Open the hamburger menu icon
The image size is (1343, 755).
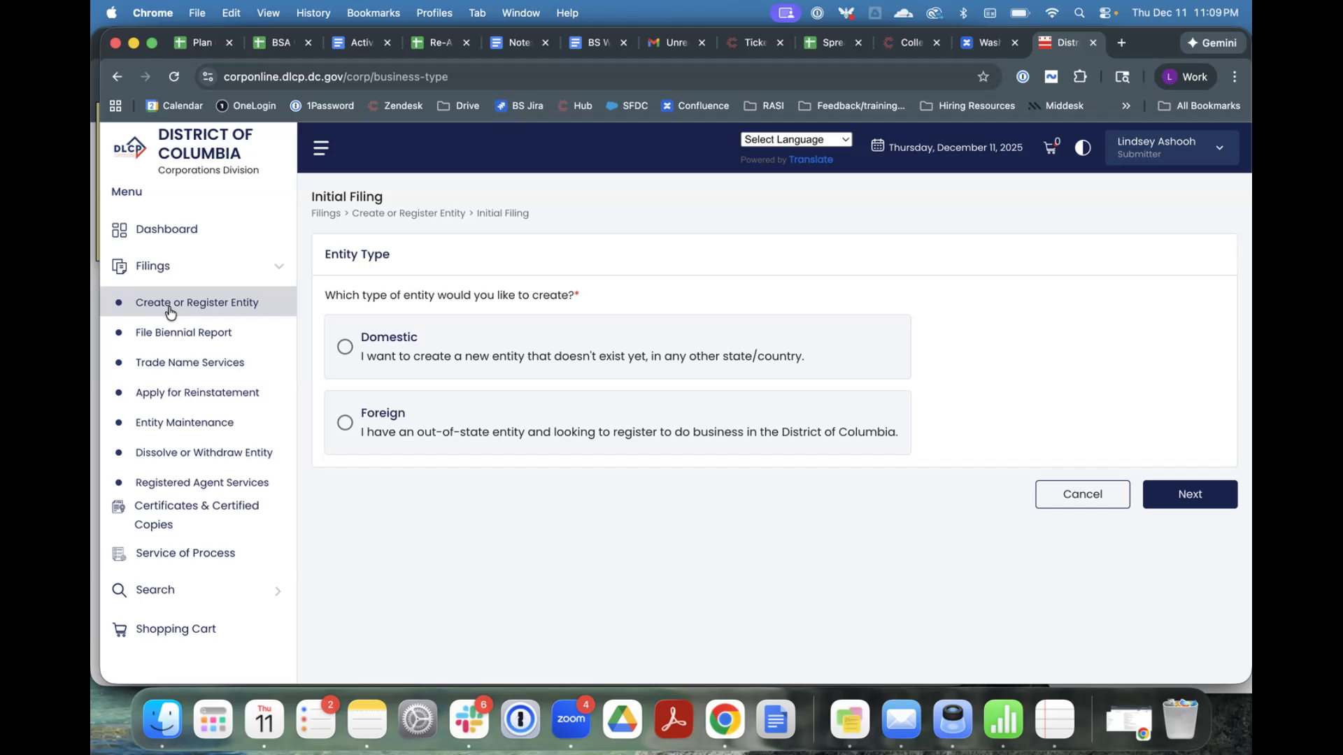pos(321,148)
